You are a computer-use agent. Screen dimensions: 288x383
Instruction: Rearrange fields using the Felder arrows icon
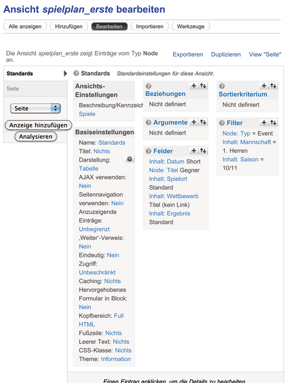pos(202,151)
